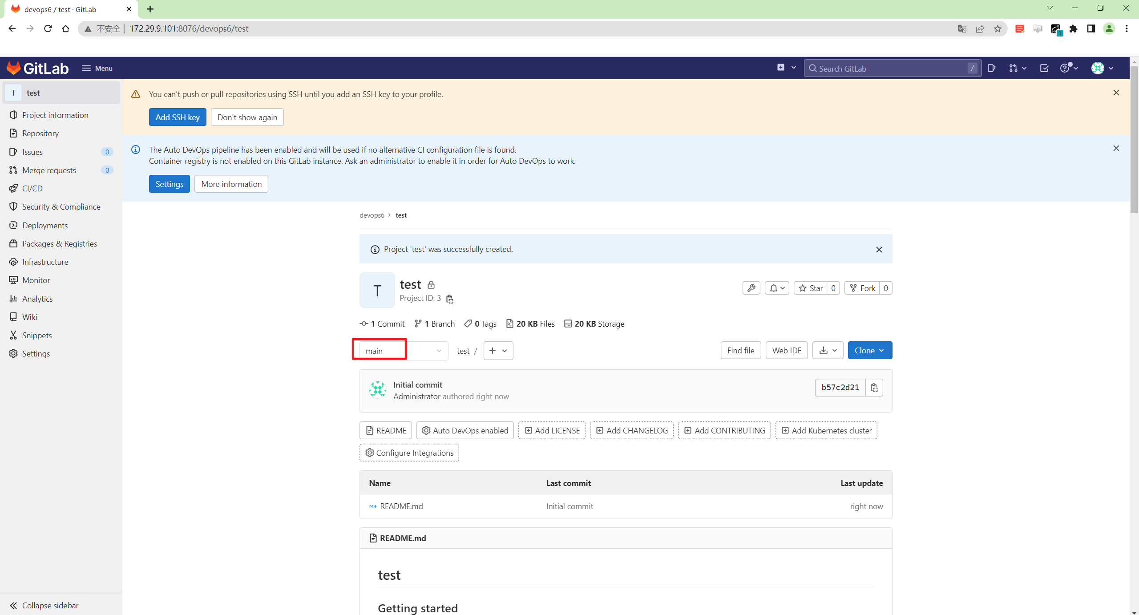Copy the project ID to clipboard
This screenshot has height=615, width=1139.
450,299
